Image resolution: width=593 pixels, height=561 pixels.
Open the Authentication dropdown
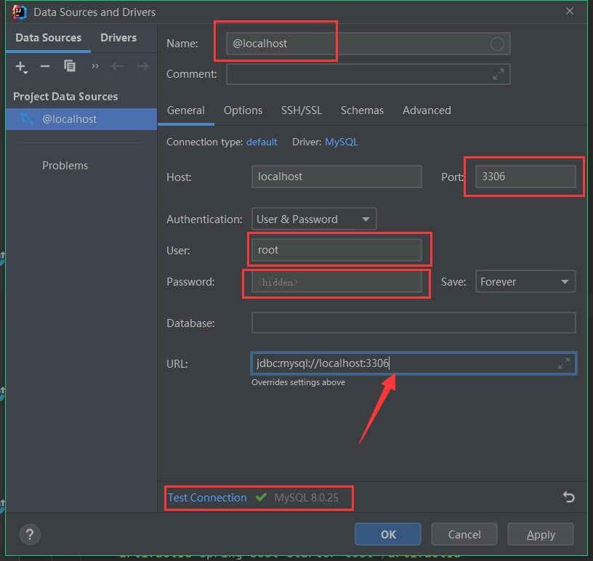(314, 219)
